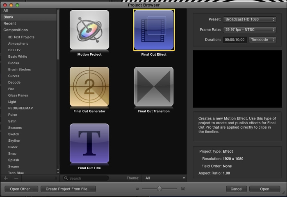The image size is (287, 197).
Task: Select Skyline in the sidebar
Action: [x=14, y=140]
